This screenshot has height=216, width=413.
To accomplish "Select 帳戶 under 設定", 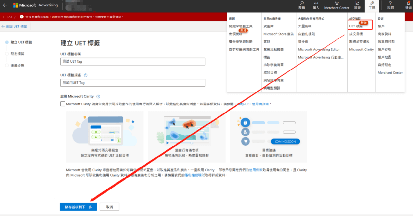I will pyautogui.click(x=381, y=26).
